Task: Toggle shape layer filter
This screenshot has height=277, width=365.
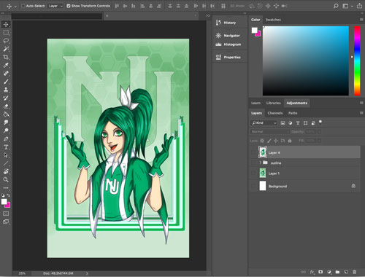Action: [x=306, y=123]
